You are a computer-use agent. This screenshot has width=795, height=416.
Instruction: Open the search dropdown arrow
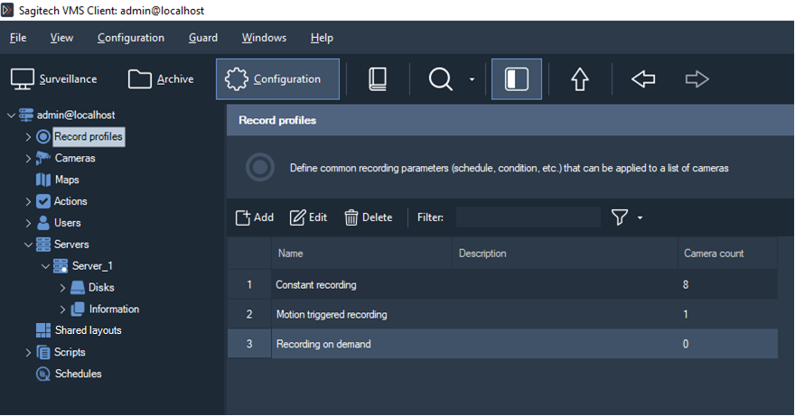[x=472, y=80]
